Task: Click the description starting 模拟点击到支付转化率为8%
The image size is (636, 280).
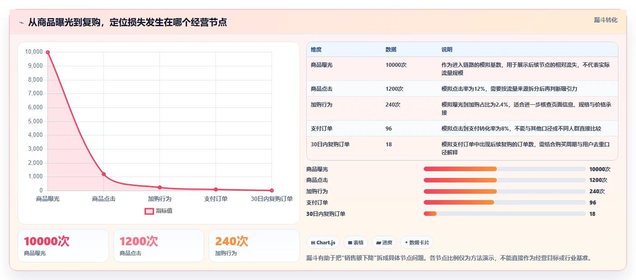Action: click(x=521, y=129)
